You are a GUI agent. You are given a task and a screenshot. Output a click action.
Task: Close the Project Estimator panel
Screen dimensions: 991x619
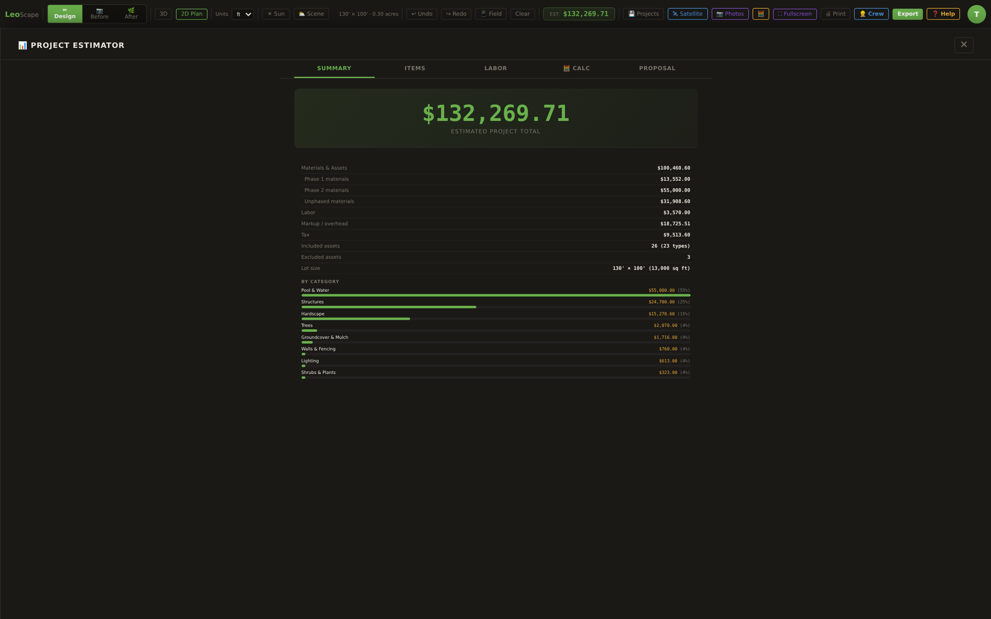tap(964, 45)
